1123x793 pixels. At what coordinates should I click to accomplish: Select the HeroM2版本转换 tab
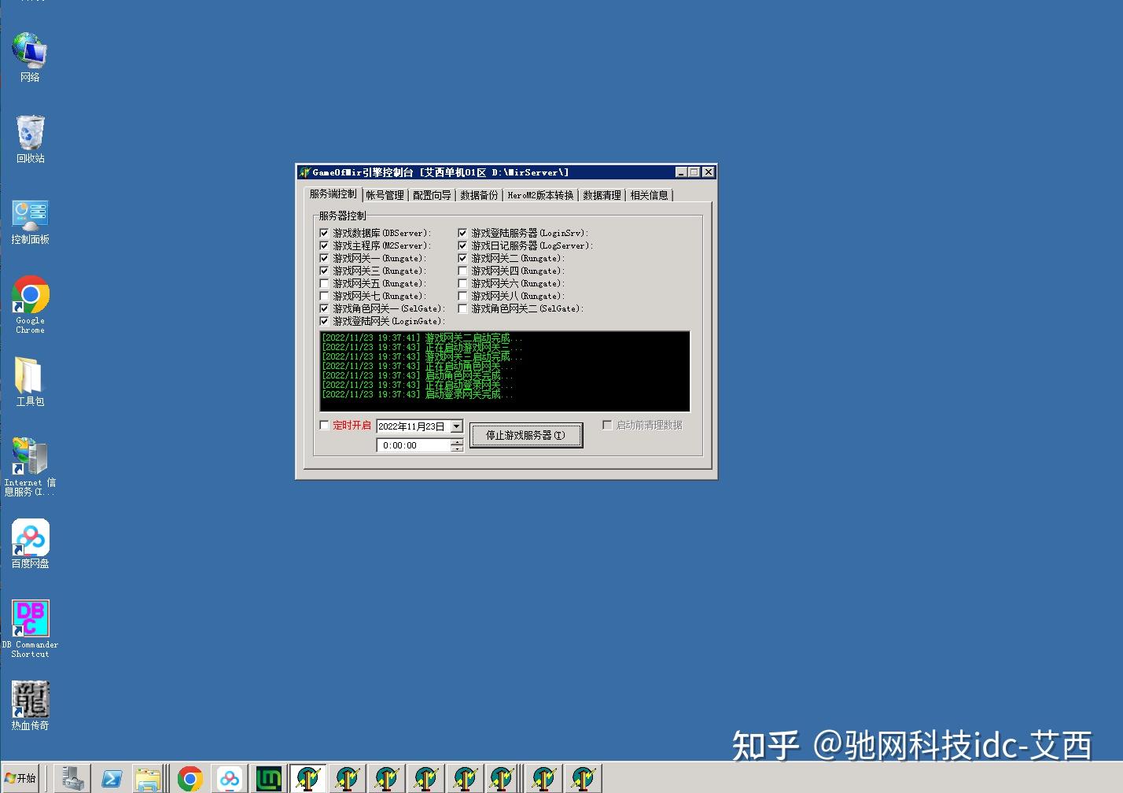540,195
